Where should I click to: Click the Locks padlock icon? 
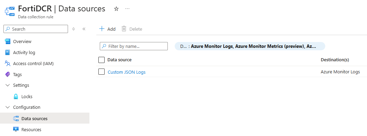[16, 96]
